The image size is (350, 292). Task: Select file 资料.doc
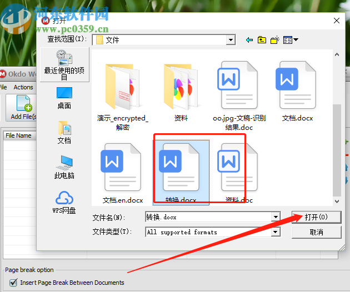(x=239, y=173)
